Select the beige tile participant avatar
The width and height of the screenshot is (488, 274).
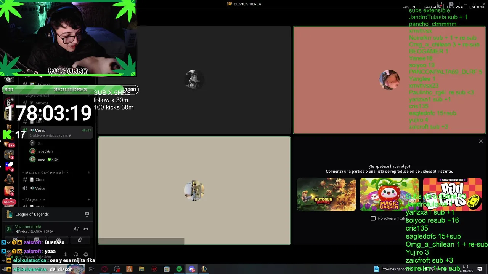tap(194, 191)
